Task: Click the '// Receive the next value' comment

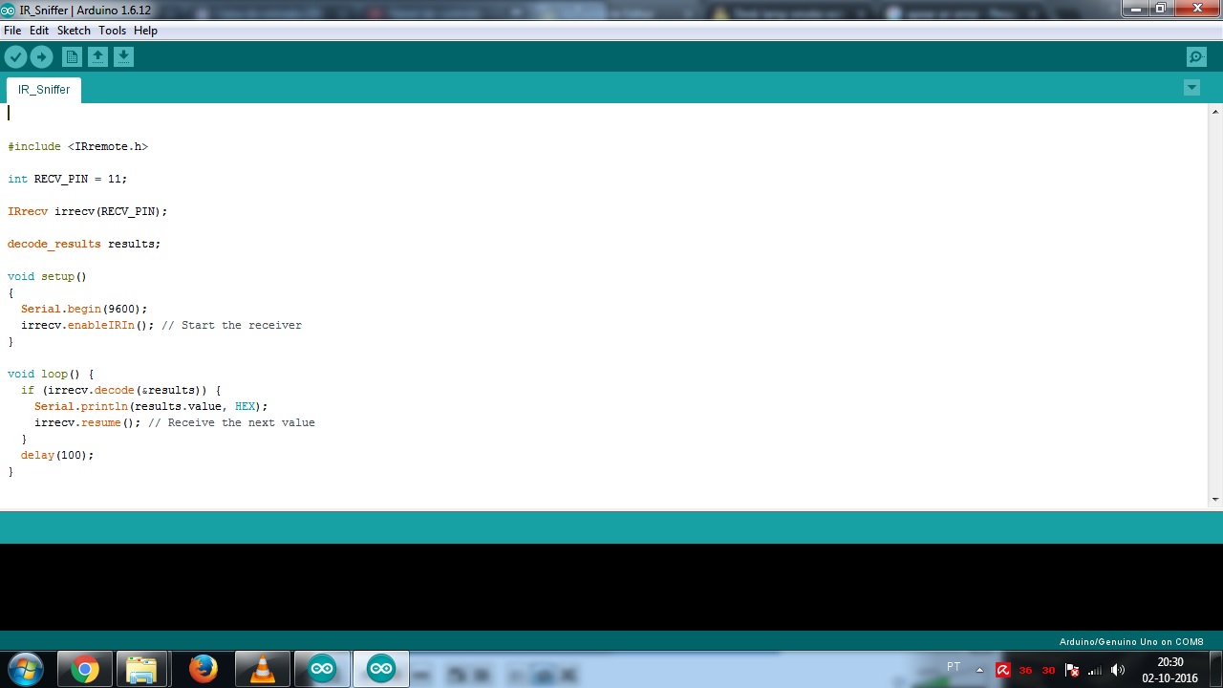Action: click(231, 422)
